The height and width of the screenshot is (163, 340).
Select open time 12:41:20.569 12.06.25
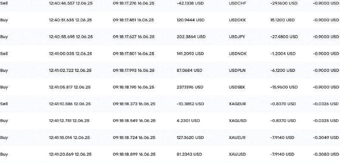tap(70, 155)
